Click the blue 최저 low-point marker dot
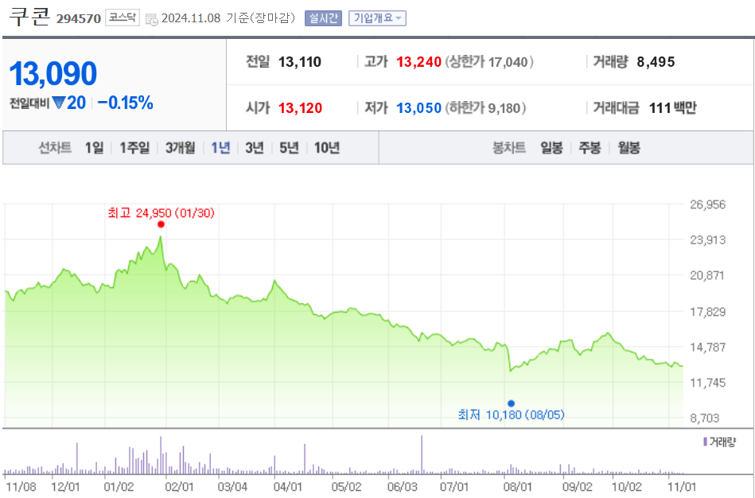755x498 pixels. [511, 403]
